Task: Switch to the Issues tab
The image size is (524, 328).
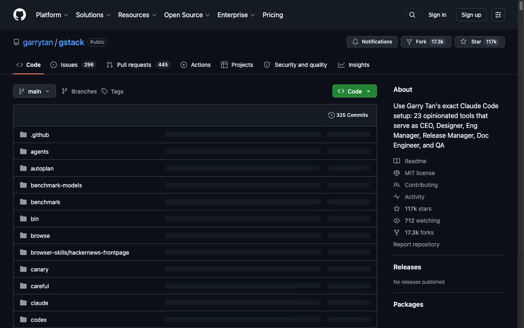Action: tap(73, 65)
